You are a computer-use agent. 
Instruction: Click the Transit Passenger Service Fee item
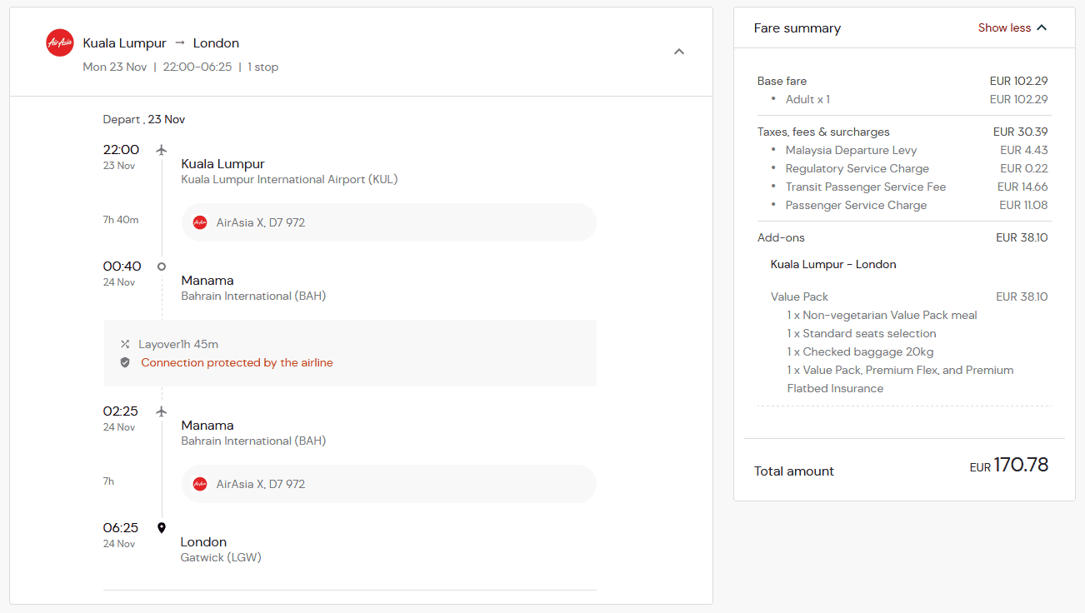click(866, 187)
